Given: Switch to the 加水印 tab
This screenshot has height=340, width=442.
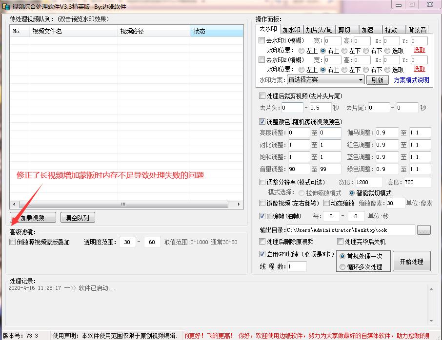Looking at the screenshot, I should click(292, 29).
